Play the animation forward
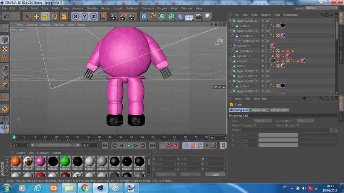The image size is (344, 193). tap(129, 145)
